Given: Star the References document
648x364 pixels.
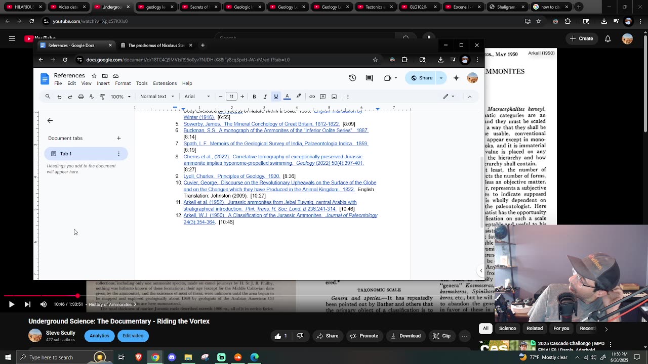Looking at the screenshot, I should point(94,76).
